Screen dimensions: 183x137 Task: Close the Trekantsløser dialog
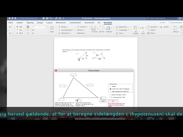tap(56, 70)
